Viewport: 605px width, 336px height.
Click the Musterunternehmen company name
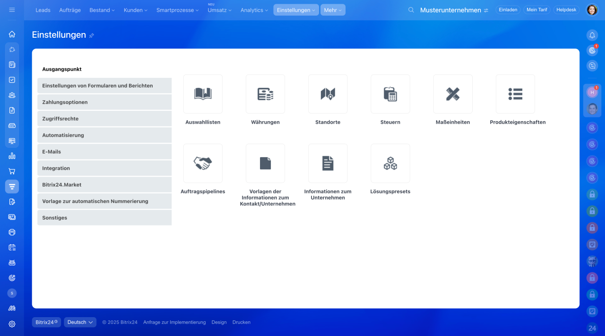(450, 10)
